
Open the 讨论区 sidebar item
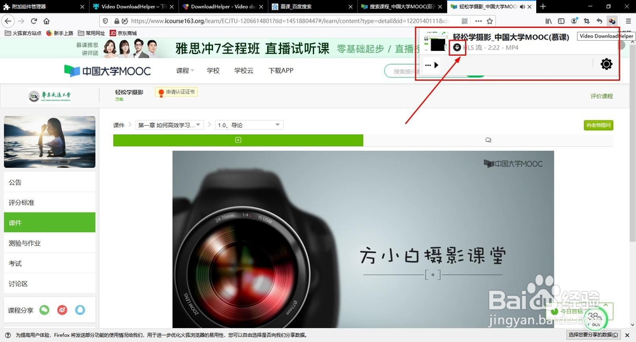pyautogui.click(x=50, y=284)
